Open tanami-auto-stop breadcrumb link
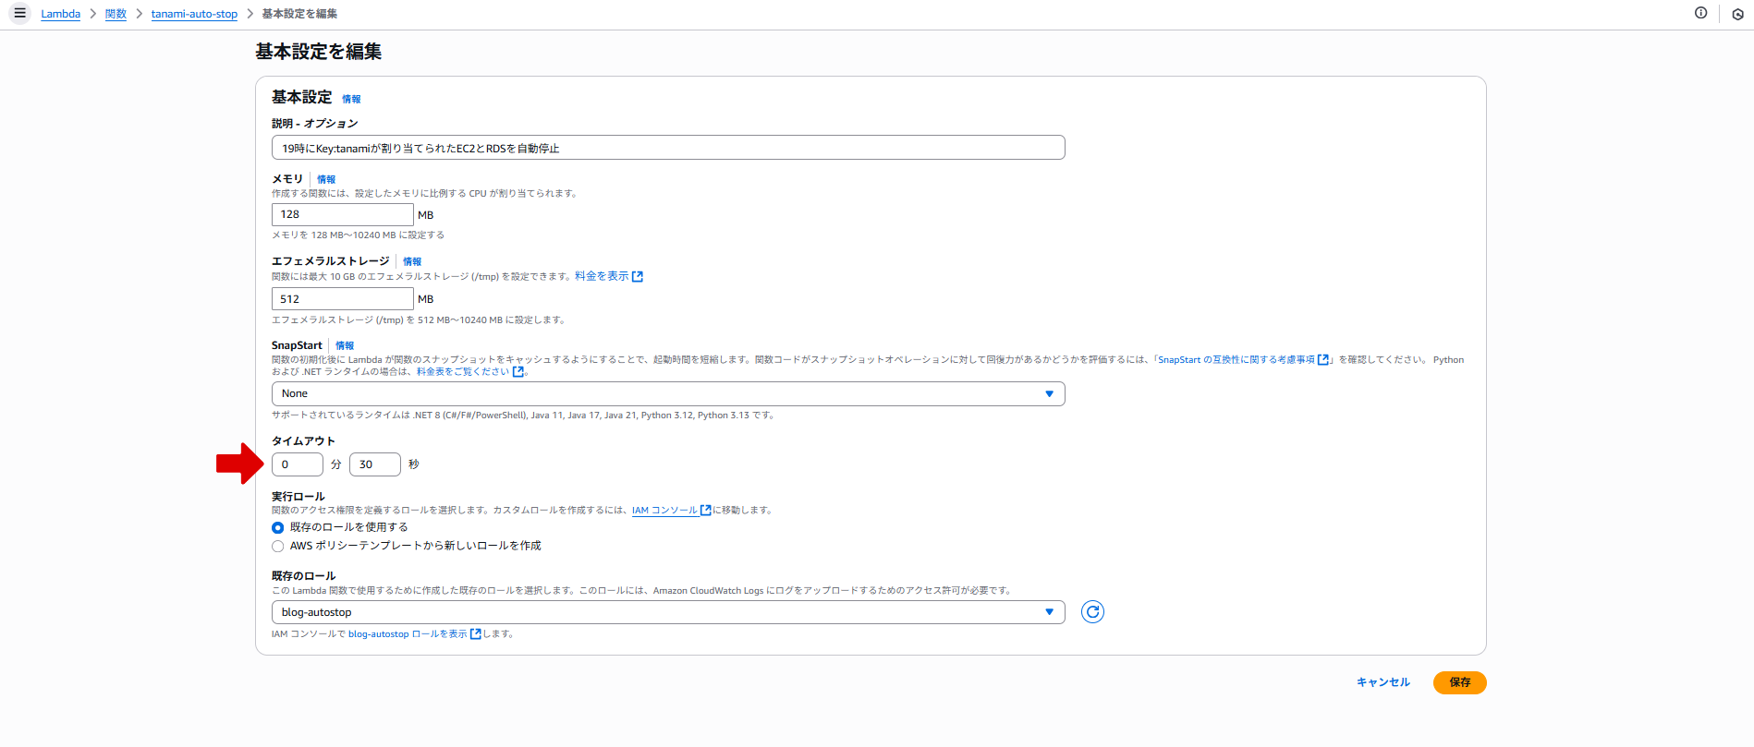Viewport: 1754px width, 747px height. [194, 14]
